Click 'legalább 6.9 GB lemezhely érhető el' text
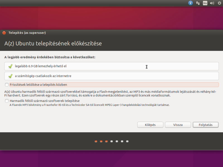The height and width of the screenshot is (167, 223). point(41,66)
